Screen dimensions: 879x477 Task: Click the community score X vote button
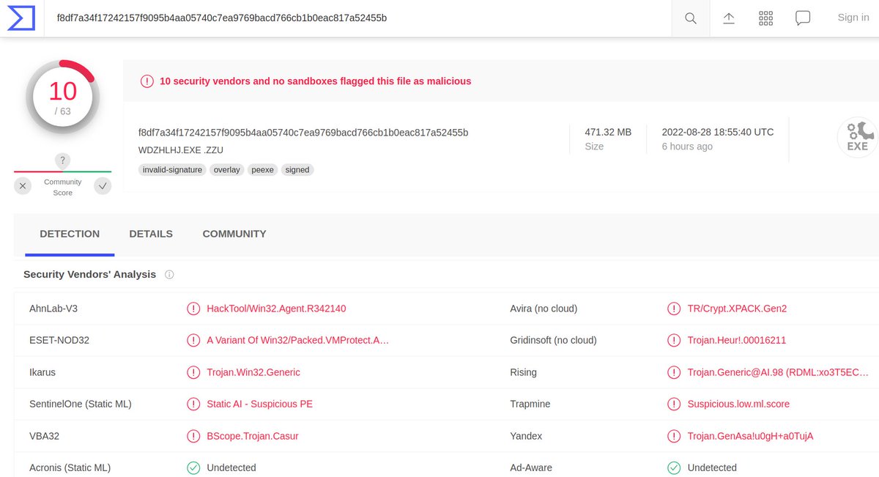23,186
